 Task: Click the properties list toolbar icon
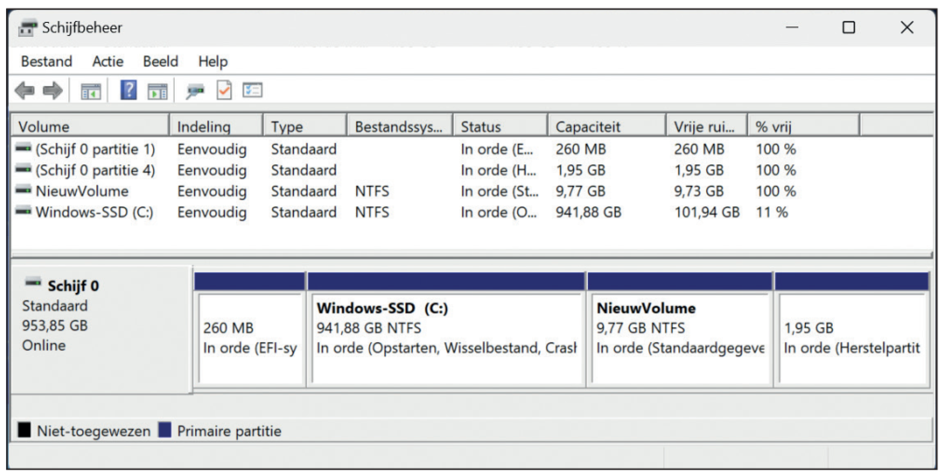coord(252,90)
